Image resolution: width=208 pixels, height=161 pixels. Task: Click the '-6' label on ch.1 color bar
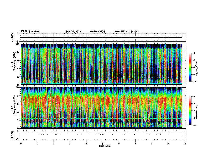click(194, 53)
